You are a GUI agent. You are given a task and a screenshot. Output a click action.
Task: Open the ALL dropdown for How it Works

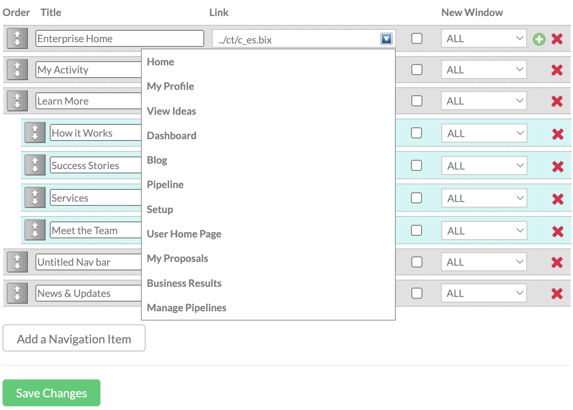[x=484, y=133]
